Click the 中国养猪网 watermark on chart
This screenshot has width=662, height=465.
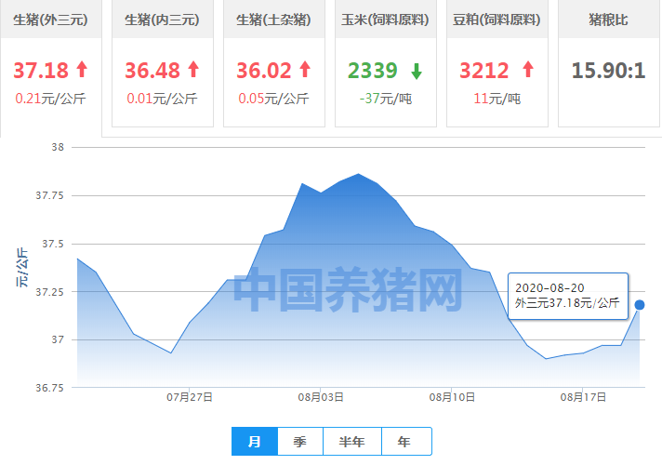pyautogui.click(x=347, y=291)
